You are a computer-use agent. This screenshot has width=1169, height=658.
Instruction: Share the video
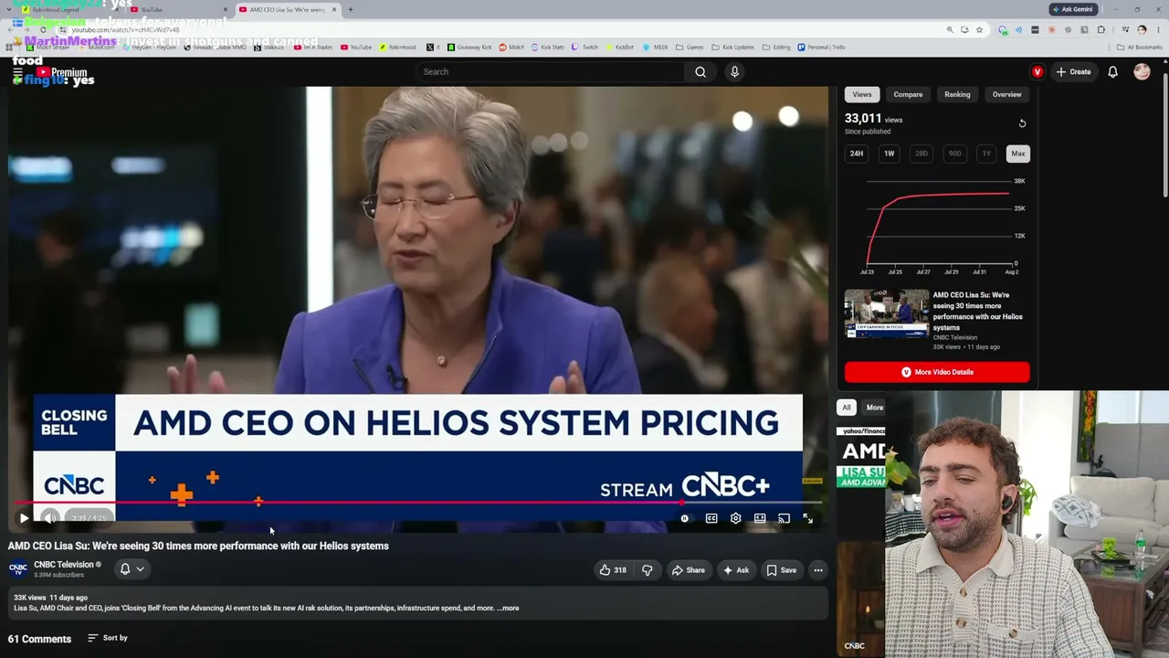coord(688,570)
